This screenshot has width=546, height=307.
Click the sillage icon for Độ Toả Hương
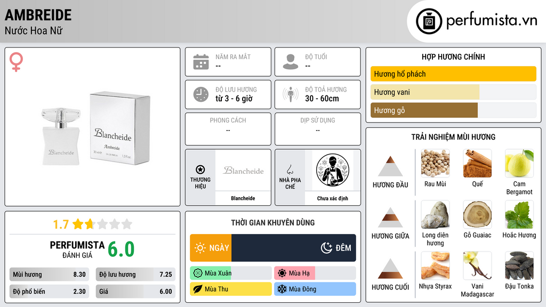[291, 94]
